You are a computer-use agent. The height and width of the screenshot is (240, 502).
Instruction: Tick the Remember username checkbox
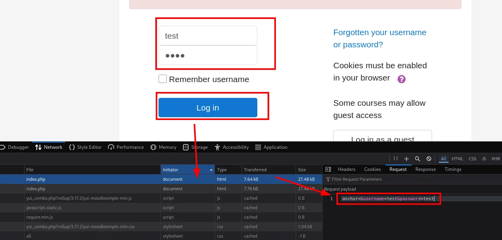click(162, 79)
